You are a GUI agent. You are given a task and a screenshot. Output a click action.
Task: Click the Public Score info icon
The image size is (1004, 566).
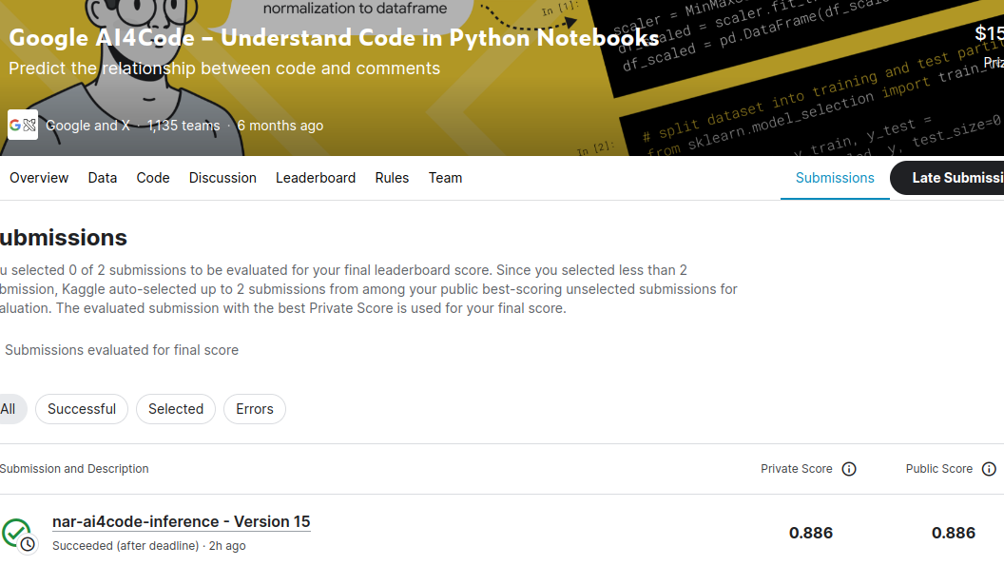coord(992,469)
